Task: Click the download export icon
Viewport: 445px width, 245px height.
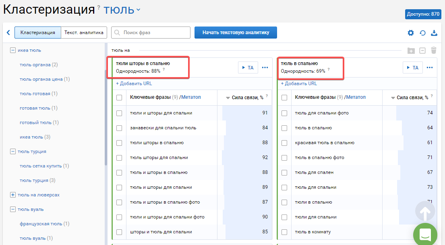Action: 434,33
